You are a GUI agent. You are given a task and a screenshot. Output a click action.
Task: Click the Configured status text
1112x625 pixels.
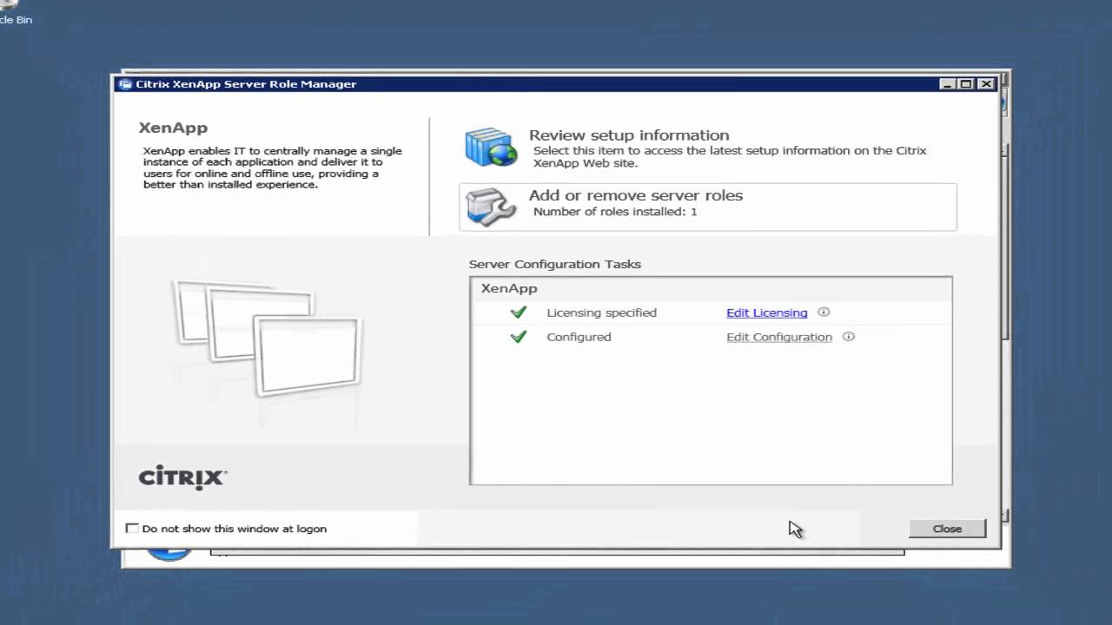pos(579,337)
